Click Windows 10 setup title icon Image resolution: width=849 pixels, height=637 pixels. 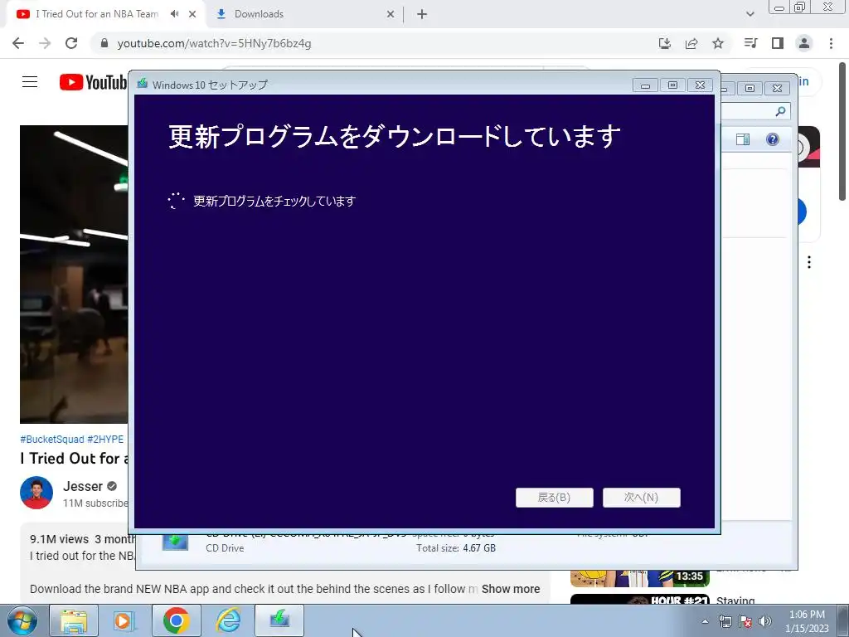click(x=143, y=84)
